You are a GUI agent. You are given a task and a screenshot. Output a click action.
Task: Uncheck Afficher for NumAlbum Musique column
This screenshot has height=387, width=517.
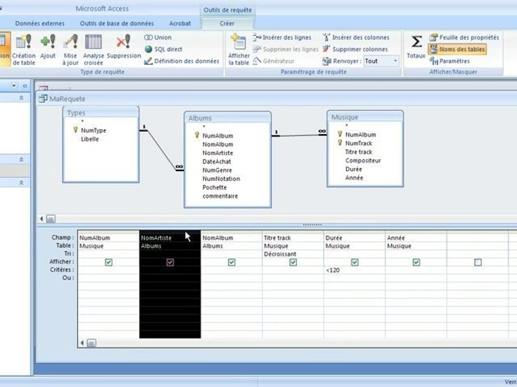click(109, 262)
